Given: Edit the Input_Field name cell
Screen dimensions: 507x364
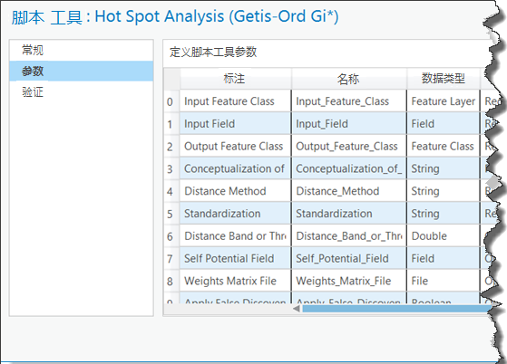Looking at the screenshot, I should click(349, 124).
